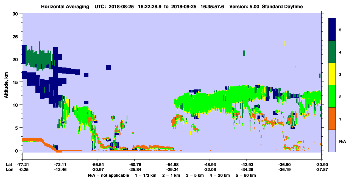Click the legend number 2 label

[340, 97]
